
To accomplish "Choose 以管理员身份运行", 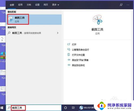I will pyautogui.click(x=80, y=50).
